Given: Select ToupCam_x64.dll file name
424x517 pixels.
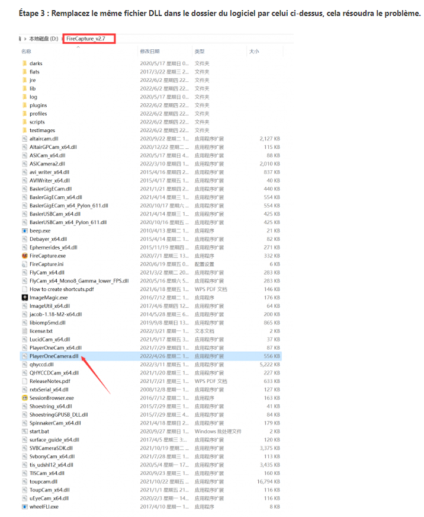Looking at the screenshot, I should [49, 490].
